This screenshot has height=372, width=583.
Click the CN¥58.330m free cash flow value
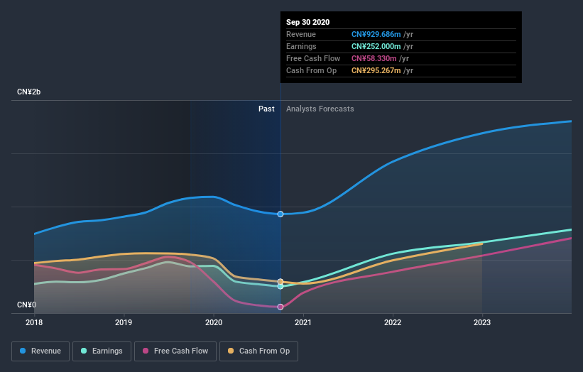pyautogui.click(x=374, y=58)
